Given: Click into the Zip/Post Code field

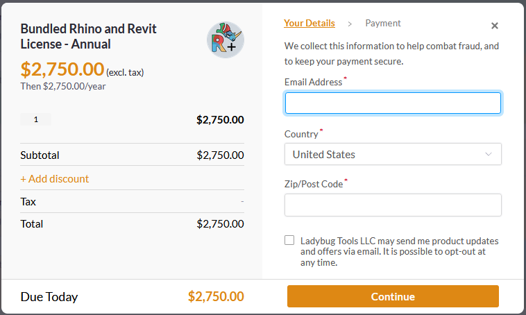Looking at the screenshot, I should 393,205.
